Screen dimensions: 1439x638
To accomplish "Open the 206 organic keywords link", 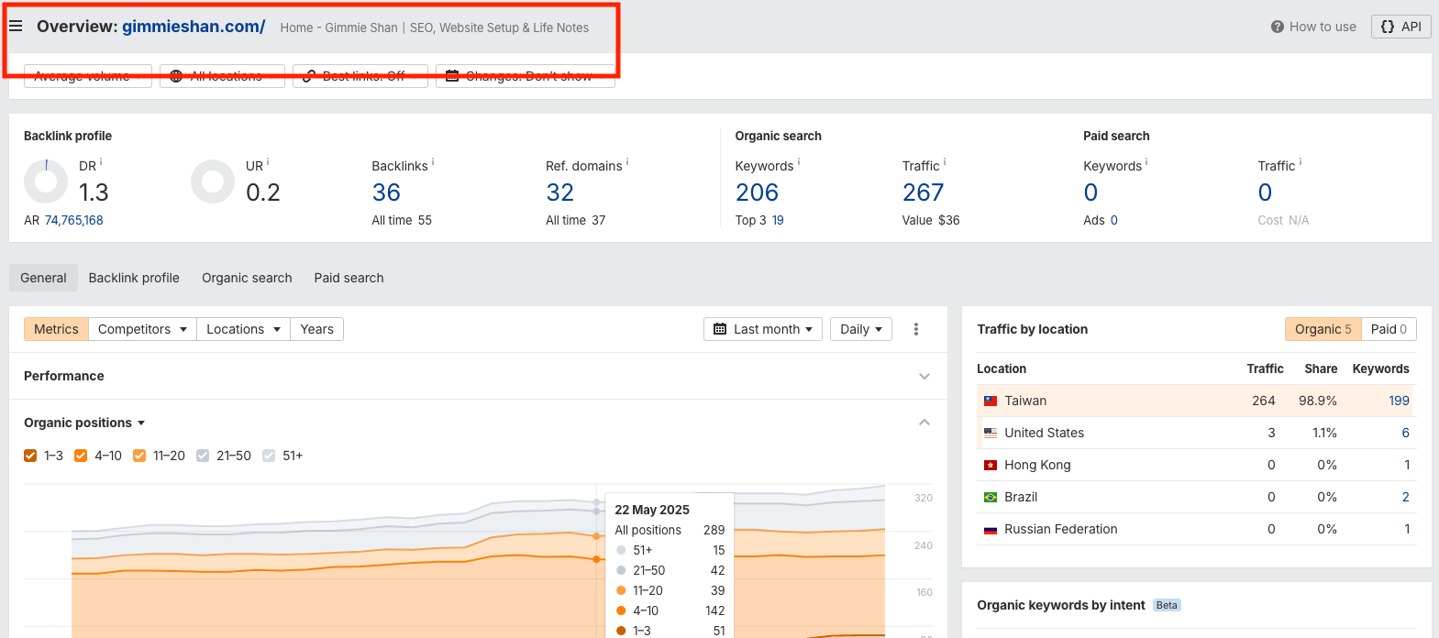I will 757,192.
